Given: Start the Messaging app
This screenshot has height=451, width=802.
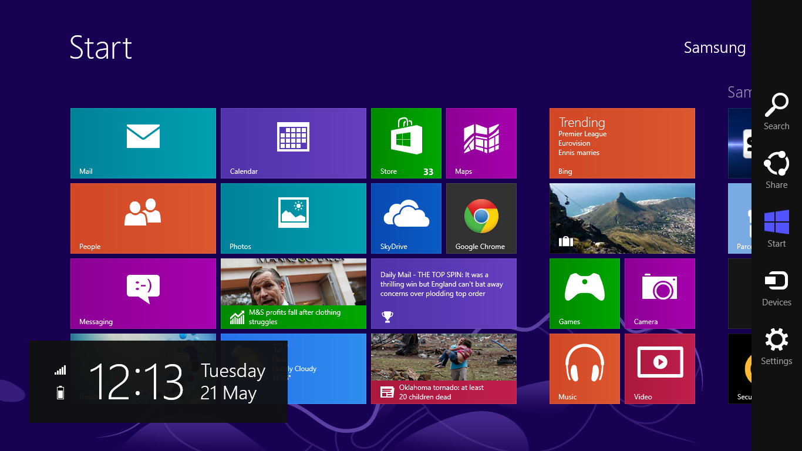Looking at the screenshot, I should [x=143, y=293].
